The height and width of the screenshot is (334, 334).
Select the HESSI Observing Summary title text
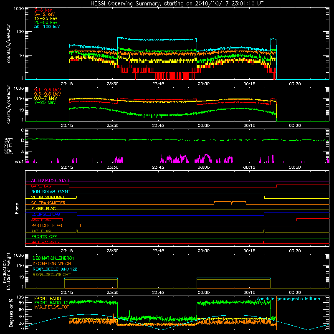coord(177,4)
